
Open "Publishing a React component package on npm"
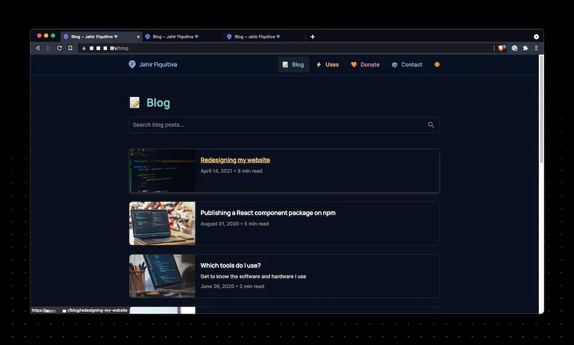coord(268,213)
